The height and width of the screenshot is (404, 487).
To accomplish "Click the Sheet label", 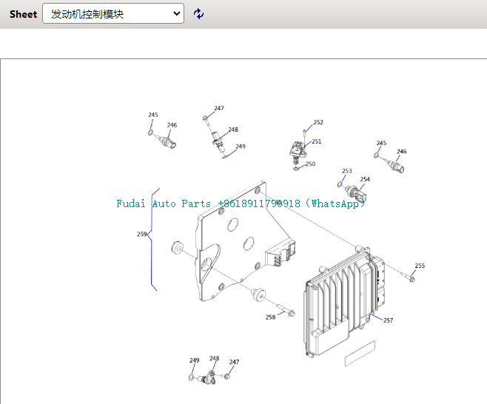I will (x=23, y=14).
